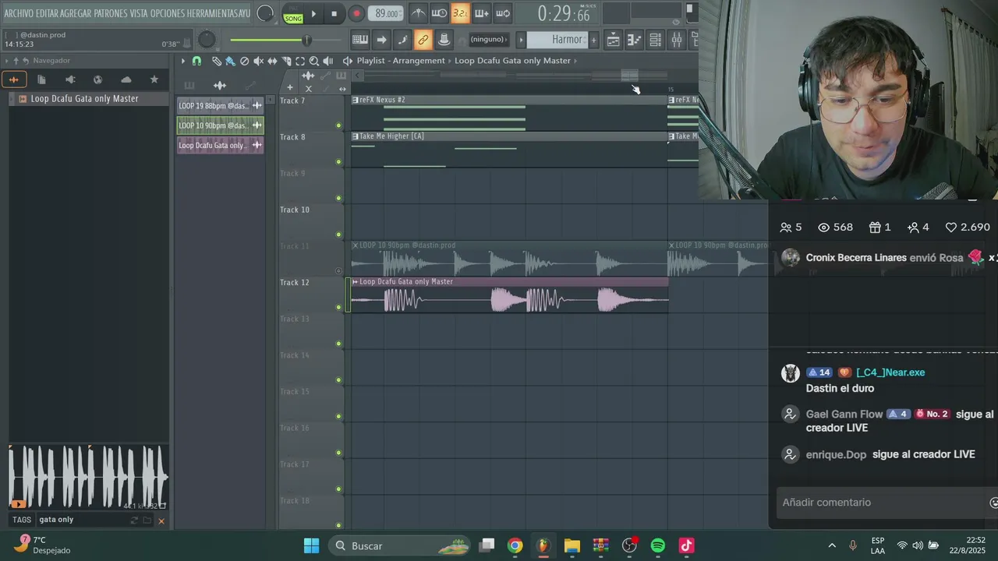Select the Draw pencil tool

pyautogui.click(x=217, y=61)
